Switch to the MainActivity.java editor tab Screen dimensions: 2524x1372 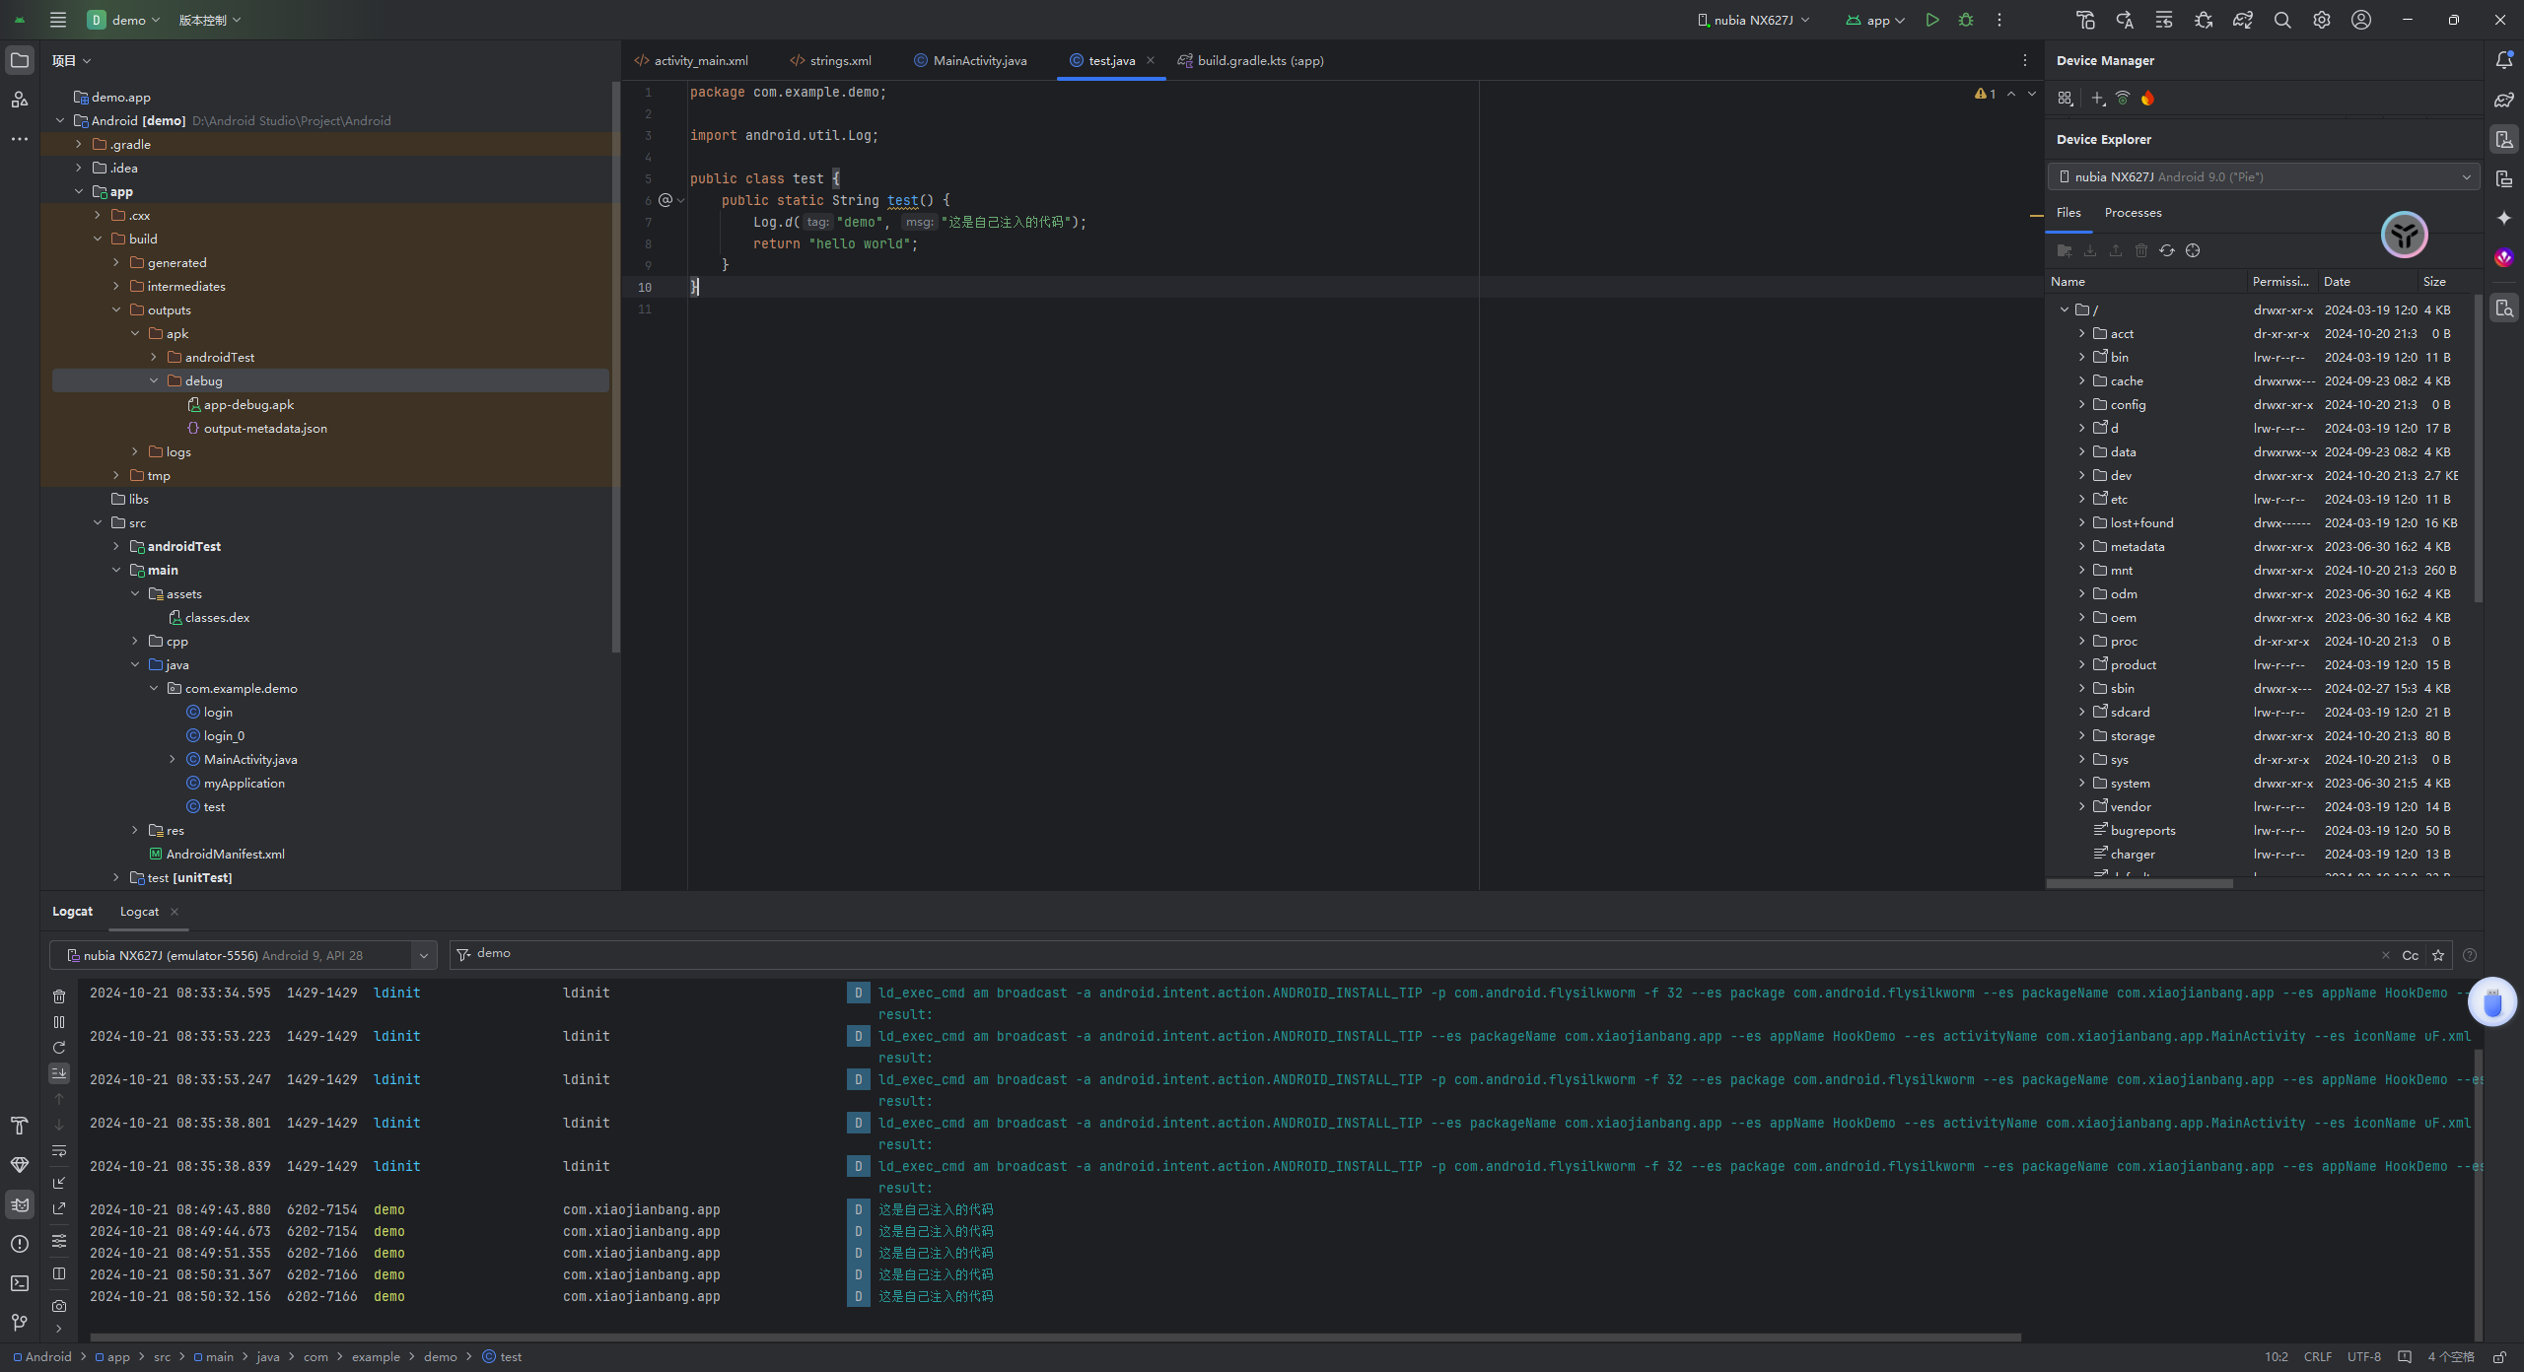tap(979, 61)
